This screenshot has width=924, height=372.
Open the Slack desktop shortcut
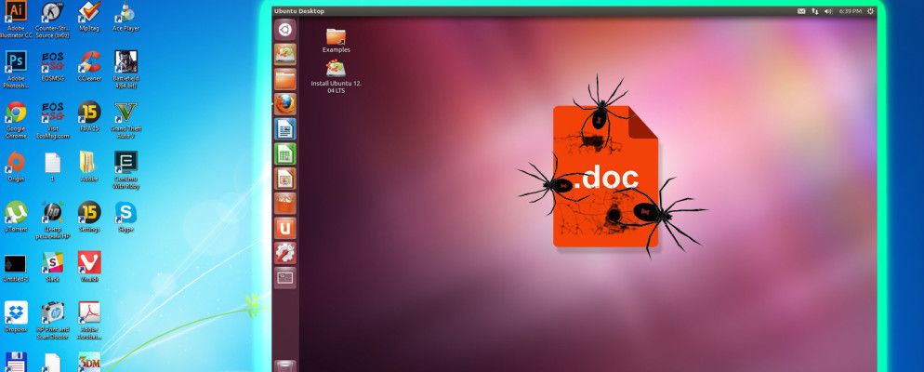52,267
